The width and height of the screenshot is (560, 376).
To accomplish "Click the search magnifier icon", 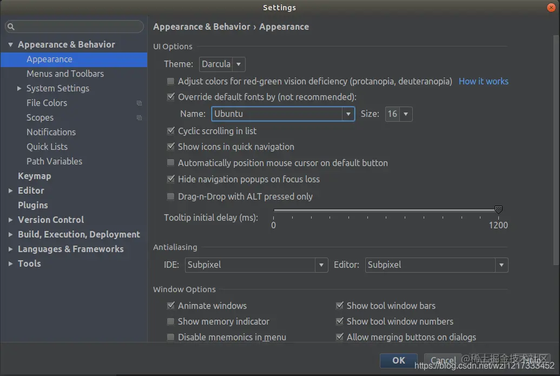I will coord(11,27).
